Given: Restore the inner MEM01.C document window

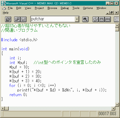Looking at the screenshot, I should pos(112,13).
